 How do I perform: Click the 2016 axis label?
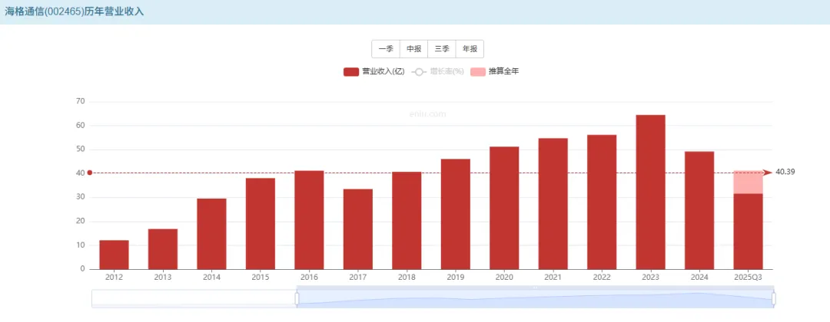[309, 277]
